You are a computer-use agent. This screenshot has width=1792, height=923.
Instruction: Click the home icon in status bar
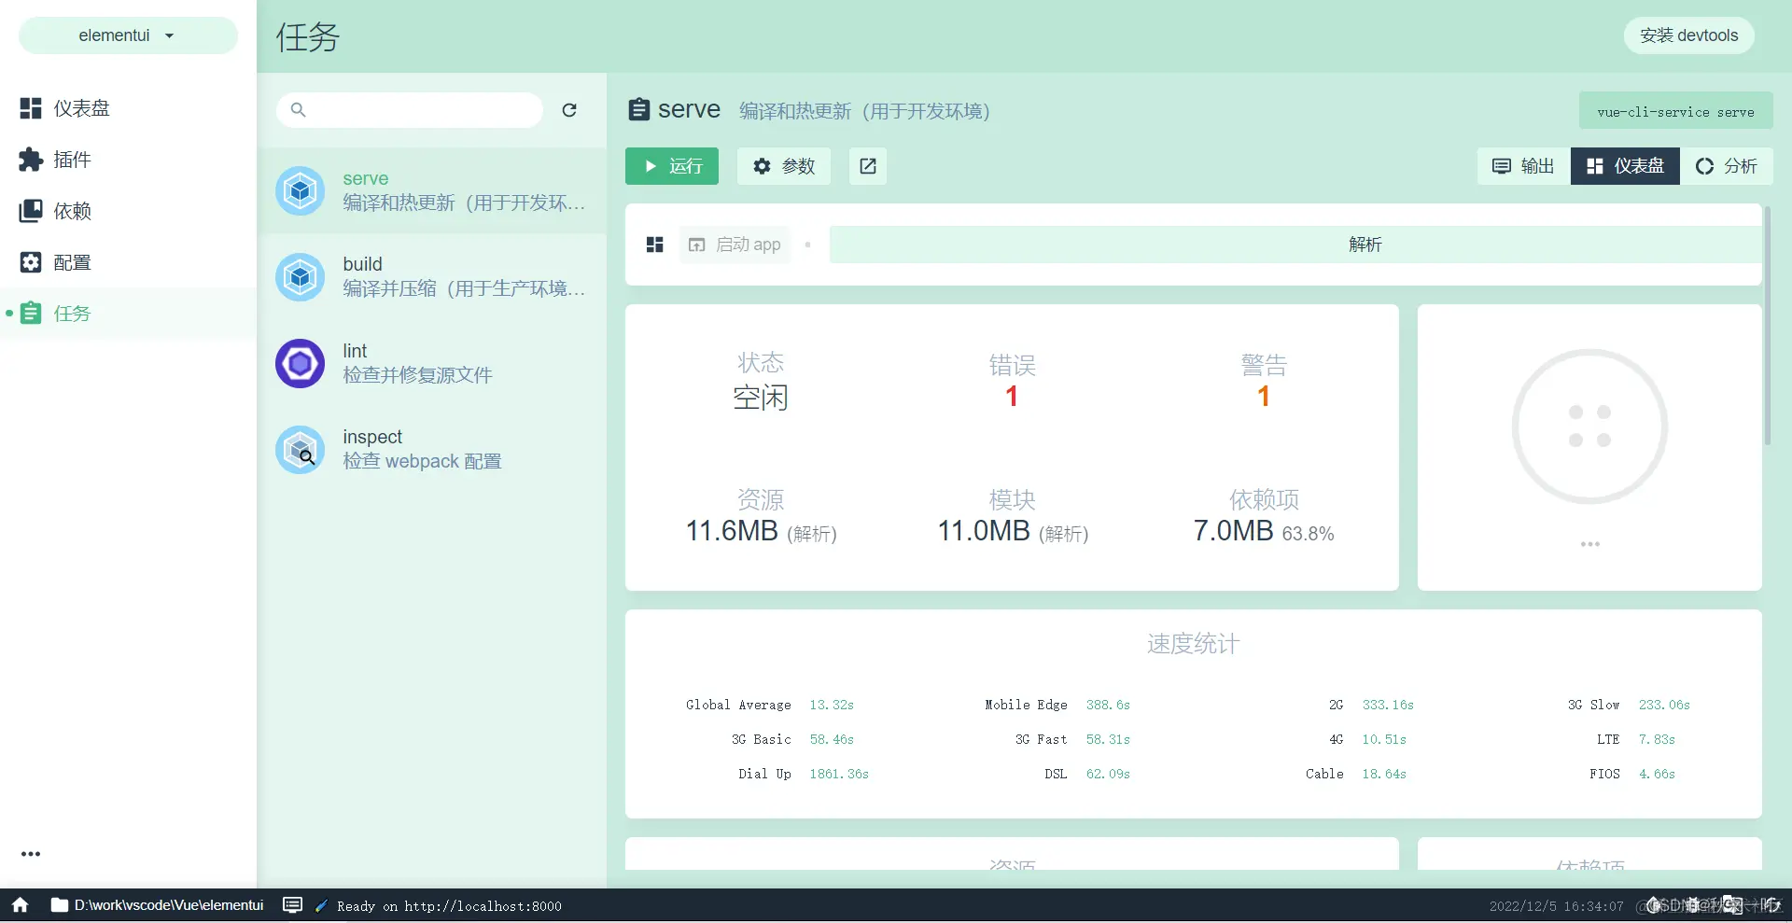(21, 905)
